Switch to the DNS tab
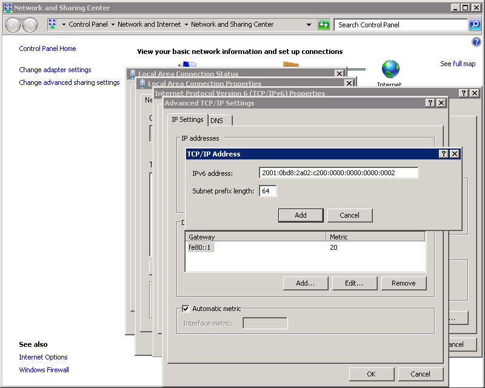Image resolution: width=485 pixels, height=388 pixels. [x=217, y=121]
